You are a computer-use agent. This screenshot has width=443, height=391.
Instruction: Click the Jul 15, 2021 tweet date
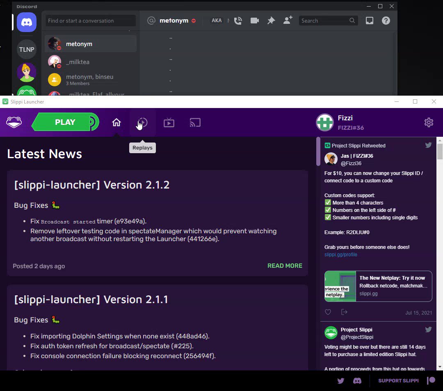tap(419, 313)
